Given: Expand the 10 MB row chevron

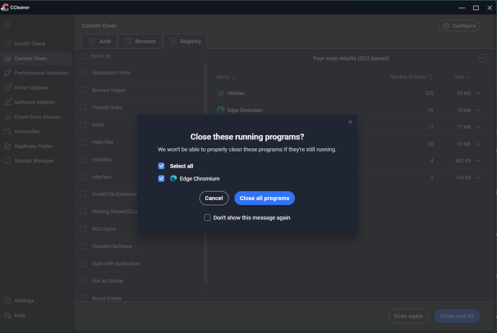Looking at the screenshot, I should [x=478, y=144].
